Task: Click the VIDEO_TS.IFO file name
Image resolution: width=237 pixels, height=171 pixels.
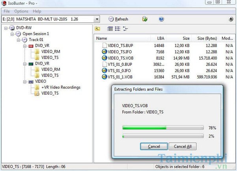Action: pos(120,52)
